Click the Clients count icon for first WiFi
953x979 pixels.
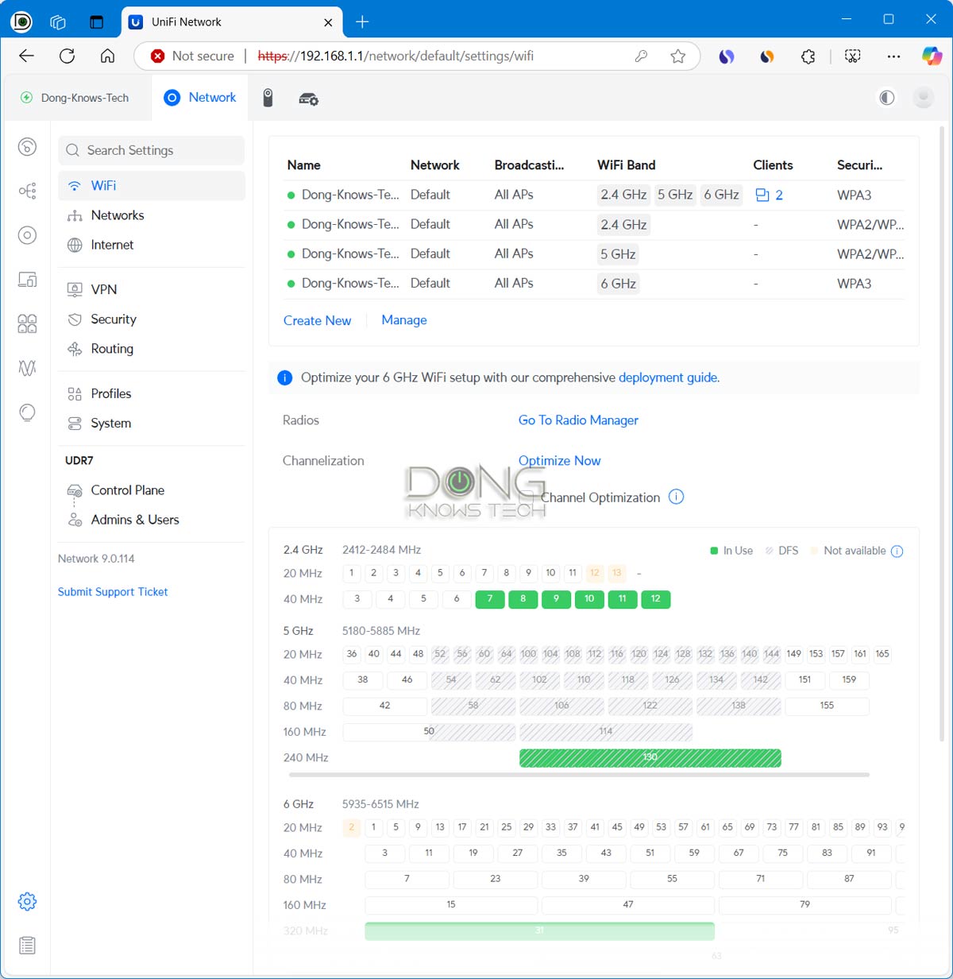click(x=762, y=195)
